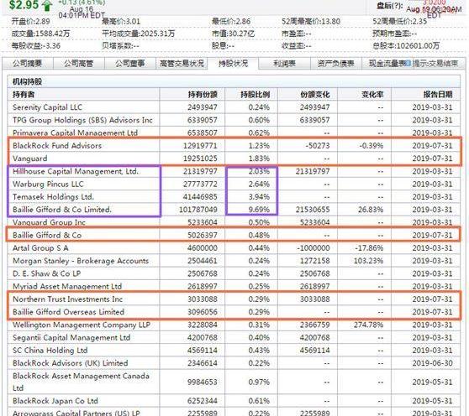Click the 成交量:1588.42万 volume value

(x=40, y=34)
